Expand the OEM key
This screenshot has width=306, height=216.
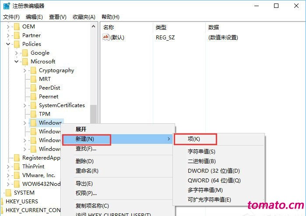(8, 27)
